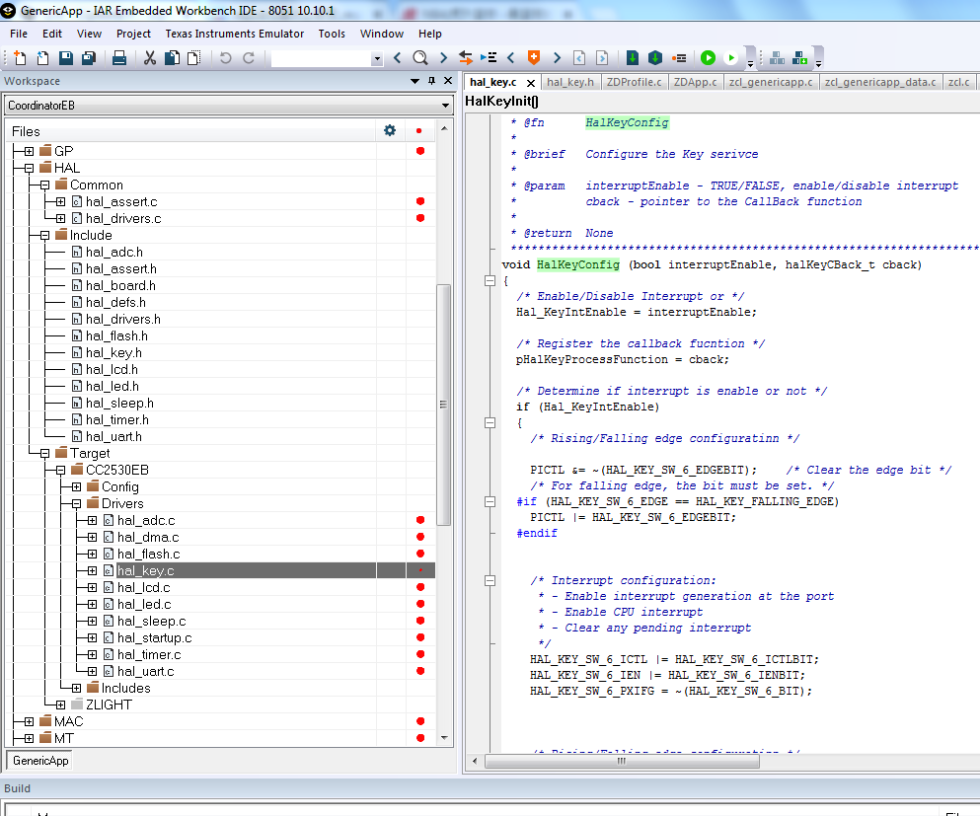
Task: Click the Save All toolbar icon
Action: point(88,58)
